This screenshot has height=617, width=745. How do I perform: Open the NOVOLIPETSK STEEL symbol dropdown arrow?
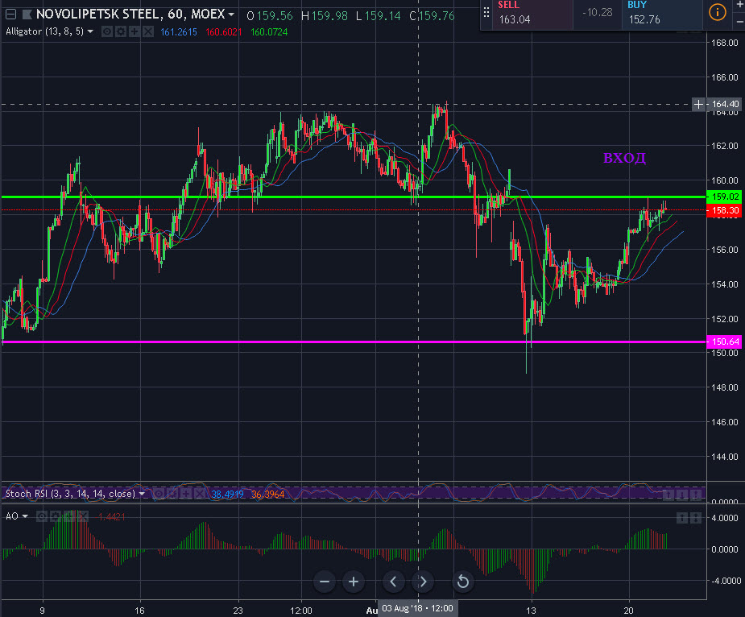pyautogui.click(x=231, y=14)
